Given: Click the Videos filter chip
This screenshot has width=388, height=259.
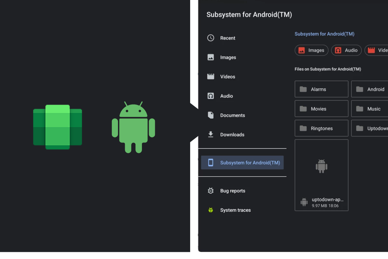Looking at the screenshot, I should tap(377, 50).
